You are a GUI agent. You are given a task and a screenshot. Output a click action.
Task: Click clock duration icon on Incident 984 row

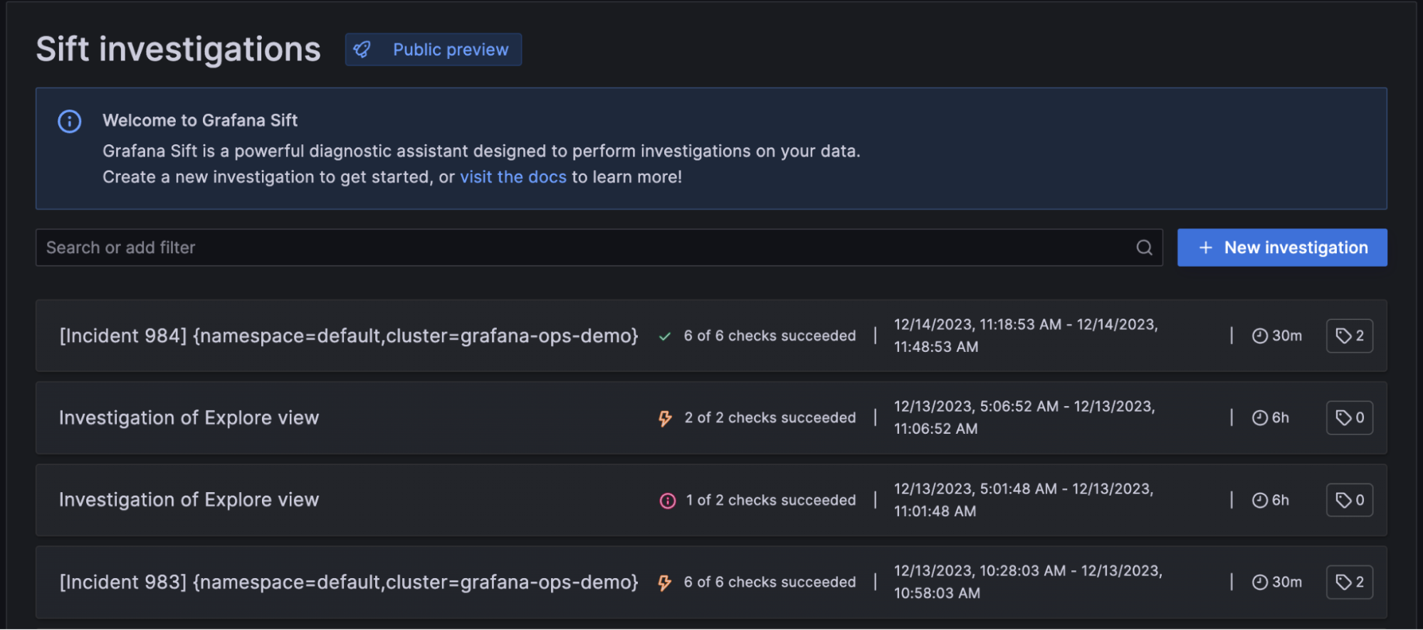pyautogui.click(x=1259, y=336)
